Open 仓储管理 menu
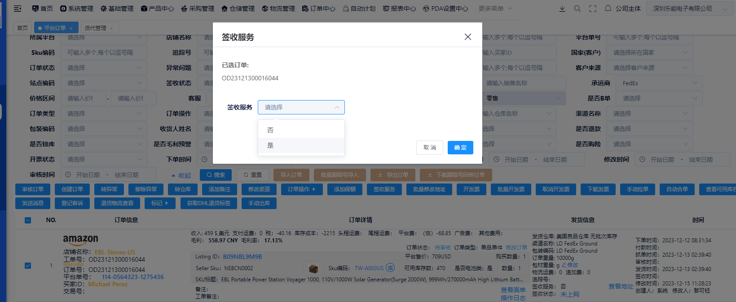736x302 pixels. coord(238,9)
